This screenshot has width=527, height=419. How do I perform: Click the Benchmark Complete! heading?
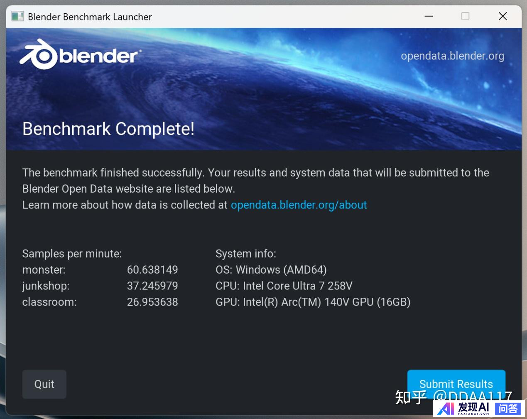pos(108,129)
